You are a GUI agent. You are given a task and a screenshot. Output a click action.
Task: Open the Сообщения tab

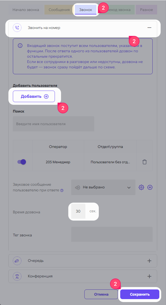tap(59, 10)
